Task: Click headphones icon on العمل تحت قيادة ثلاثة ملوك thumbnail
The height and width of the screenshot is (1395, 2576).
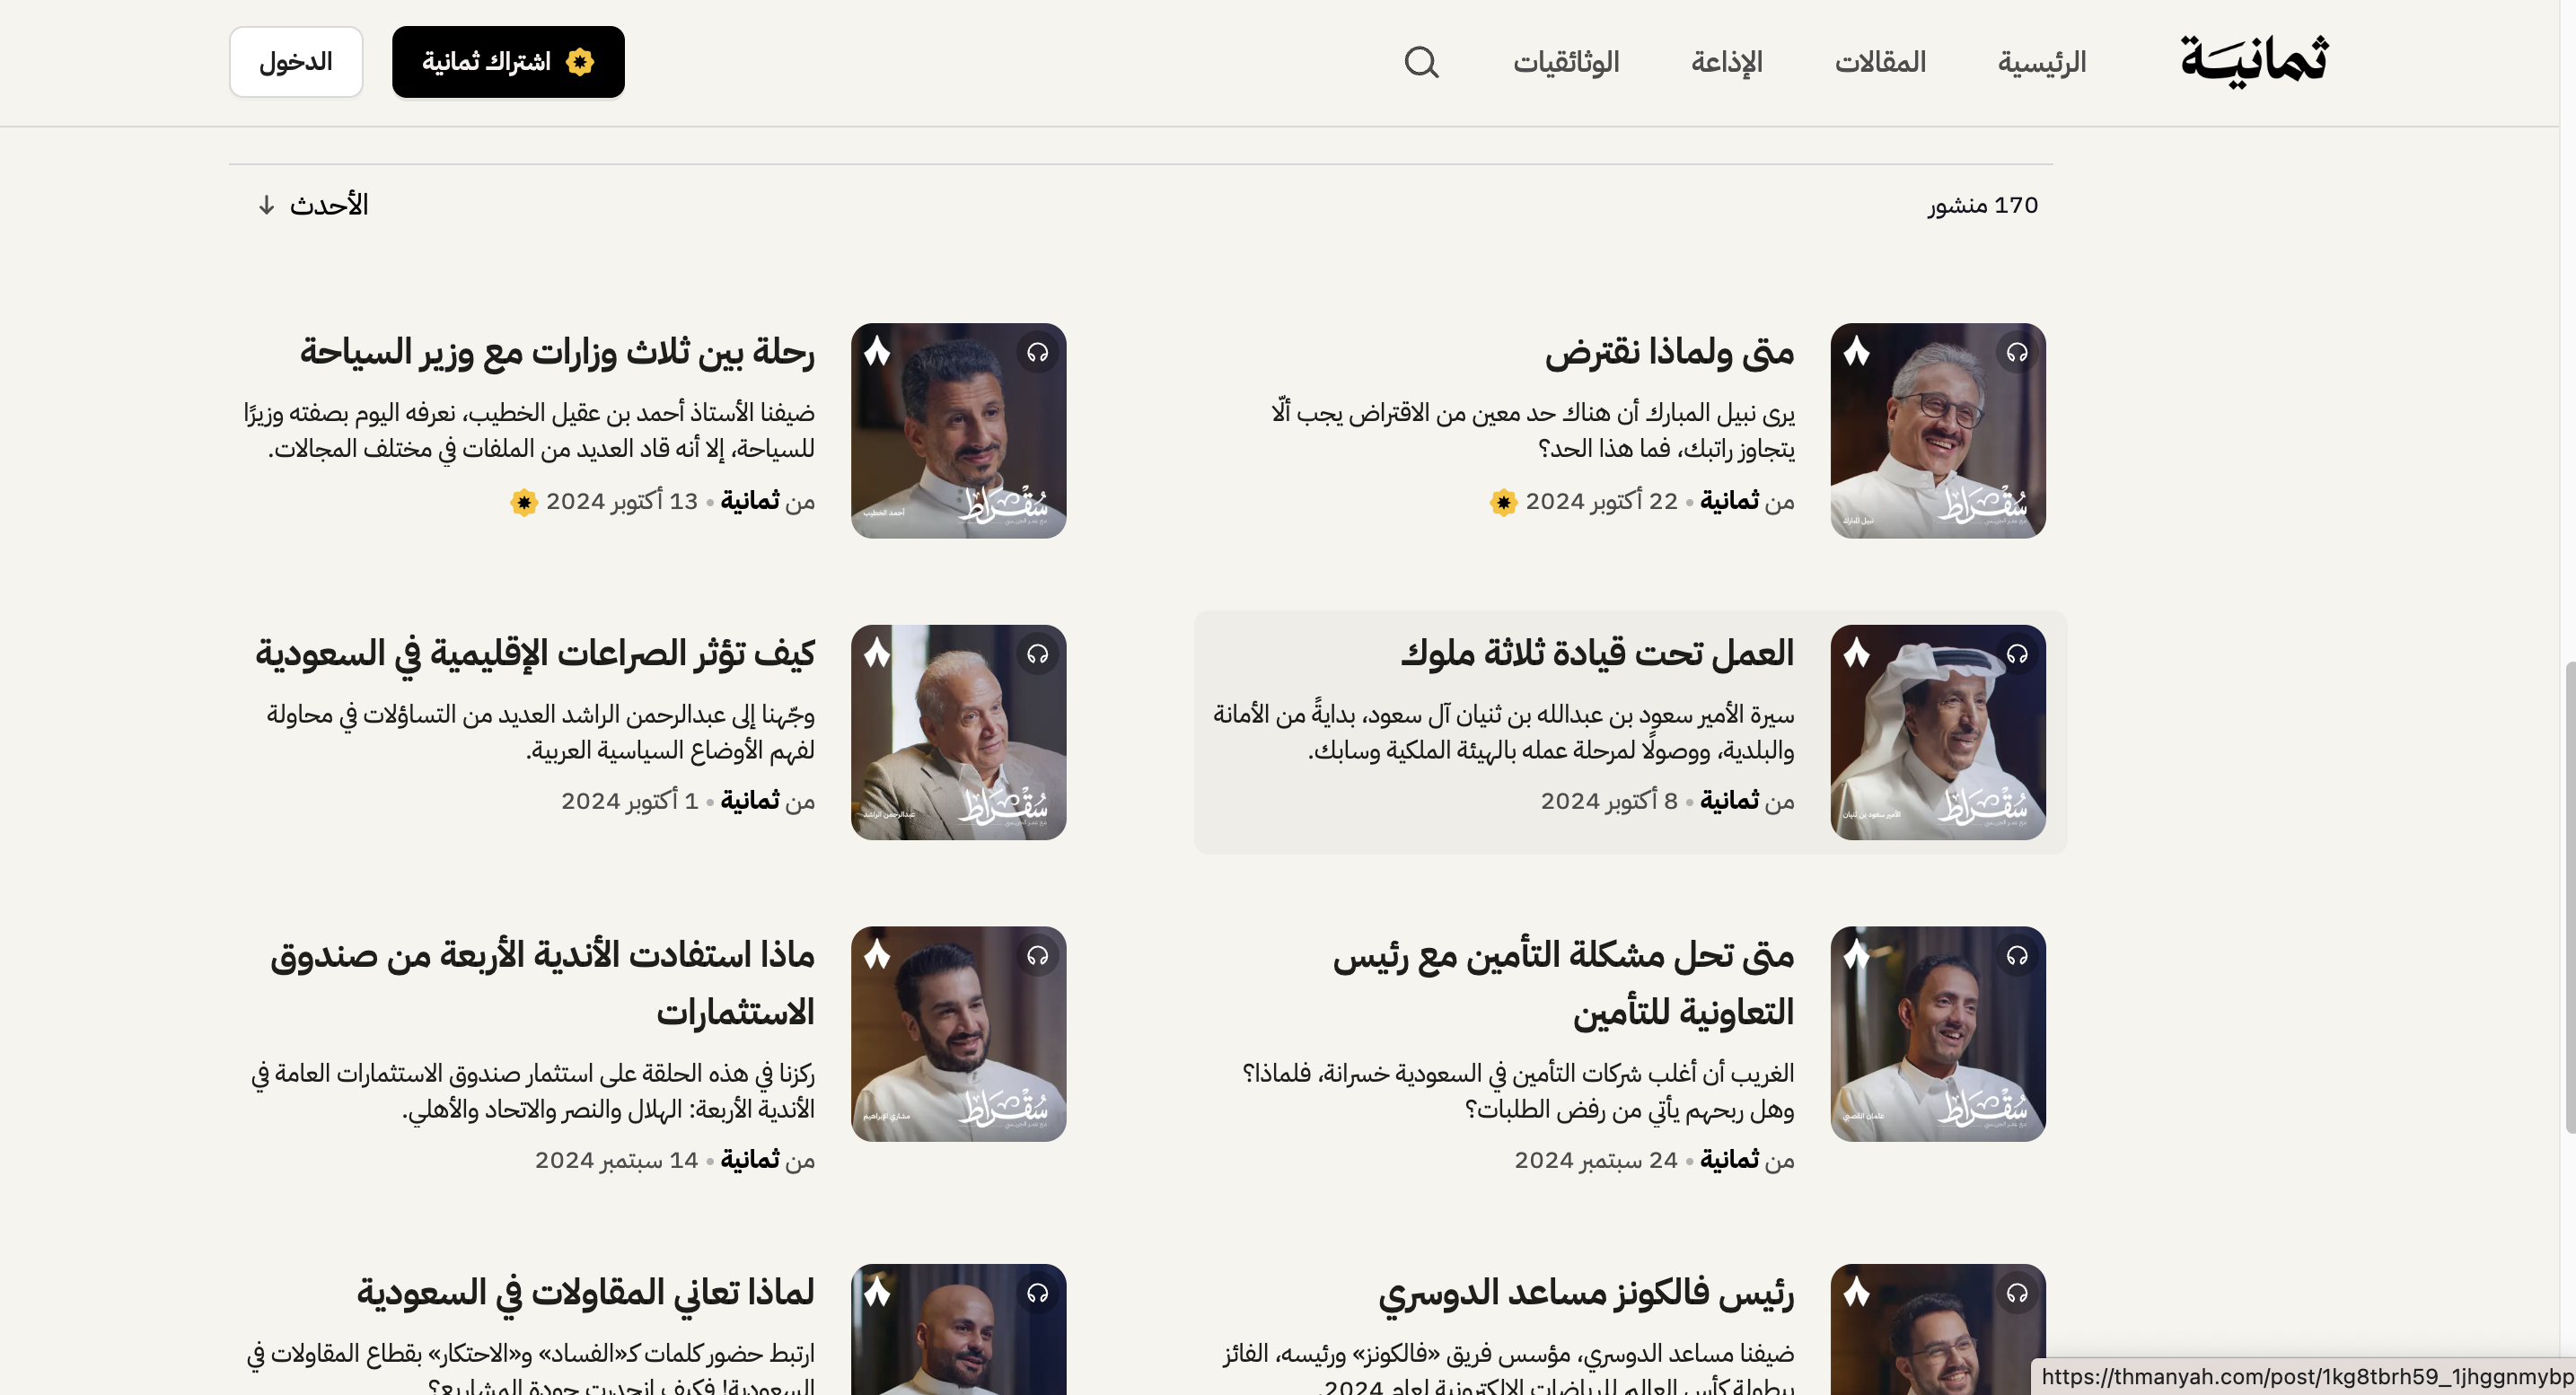Action: pyautogui.click(x=2017, y=654)
